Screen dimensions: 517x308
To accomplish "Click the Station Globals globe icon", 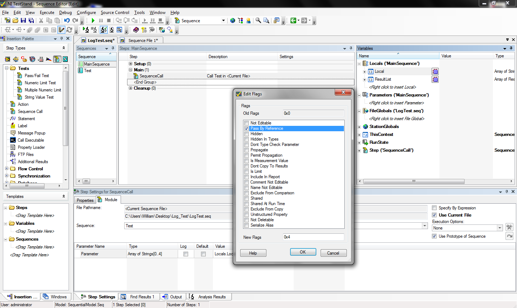I will tap(233, 20).
